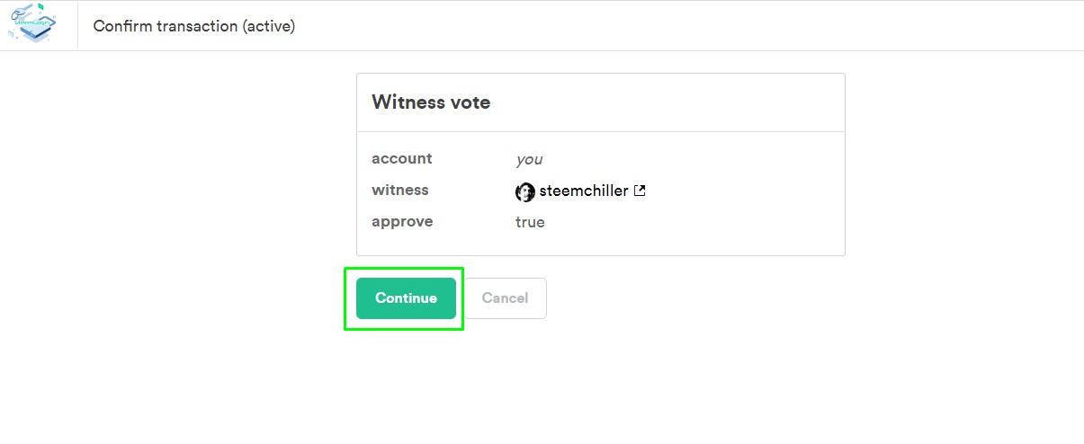Select the italic "you" account value

coord(529,159)
